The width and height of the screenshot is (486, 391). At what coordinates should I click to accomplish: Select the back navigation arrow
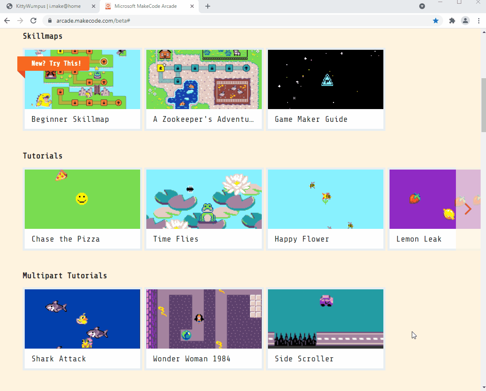(x=7, y=20)
